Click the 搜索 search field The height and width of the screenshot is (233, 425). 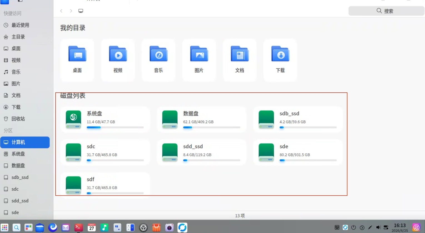(386, 11)
